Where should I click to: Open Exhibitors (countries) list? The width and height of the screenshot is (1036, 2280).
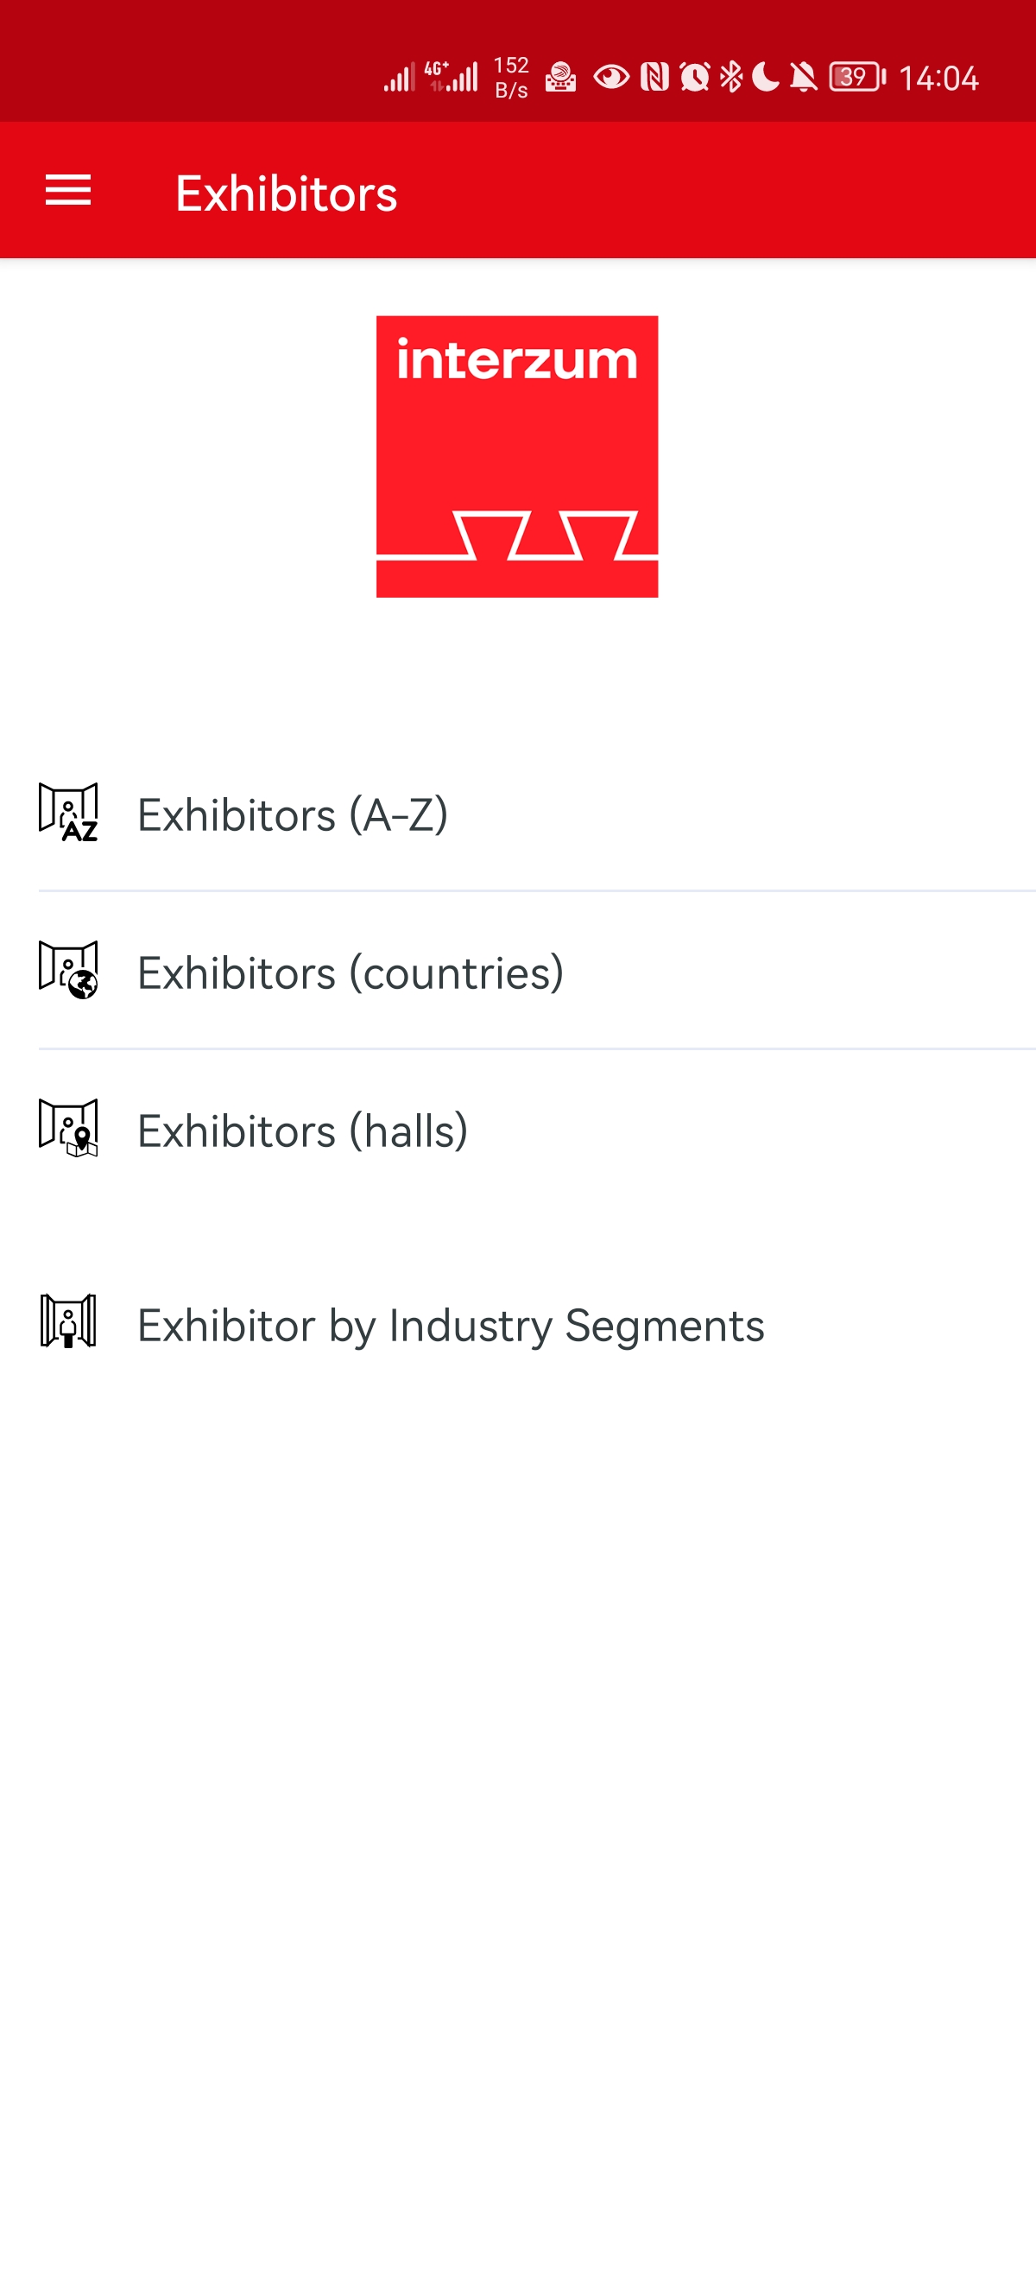(351, 972)
